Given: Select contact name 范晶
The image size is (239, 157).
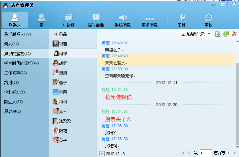Looking at the screenshot, I should tap(63, 34).
